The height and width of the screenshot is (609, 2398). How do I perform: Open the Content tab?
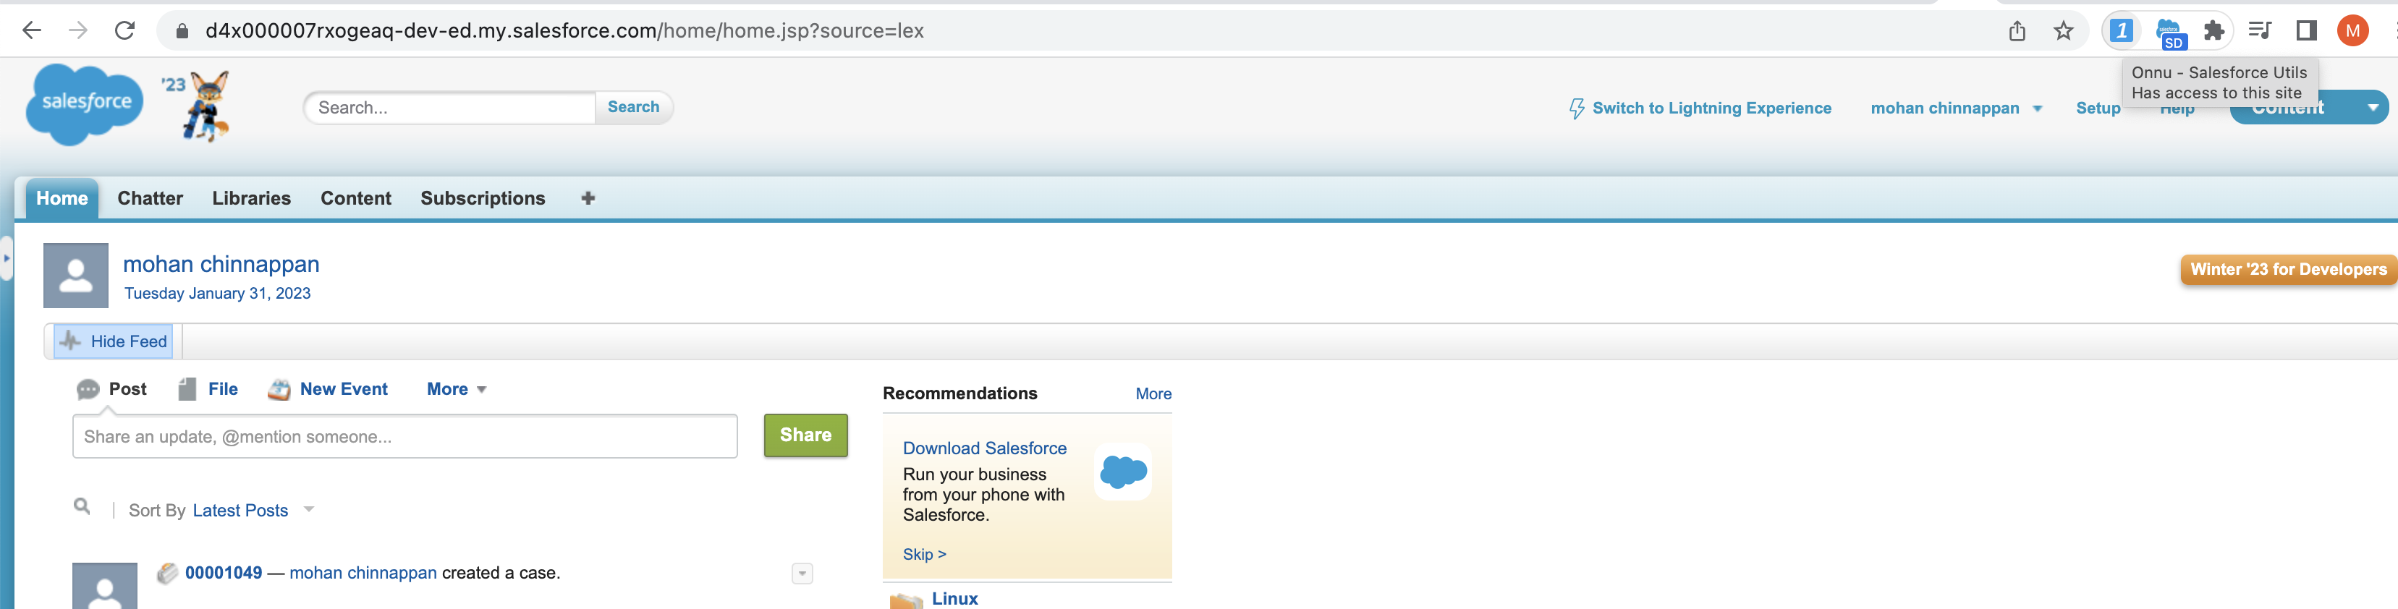point(355,198)
